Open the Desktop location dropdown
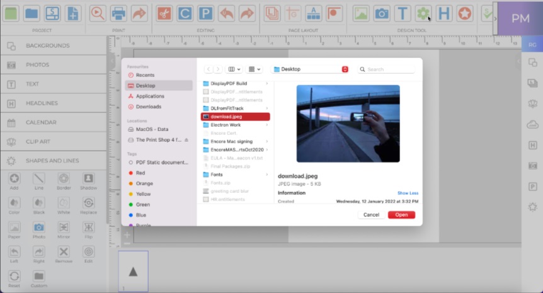 pyautogui.click(x=311, y=69)
